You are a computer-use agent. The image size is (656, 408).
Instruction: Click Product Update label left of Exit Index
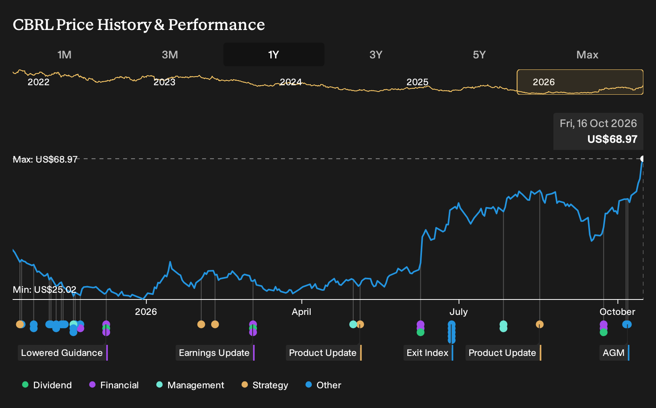click(x=324, y=353)
